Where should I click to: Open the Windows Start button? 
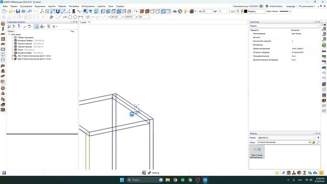[x=122, y=180]
